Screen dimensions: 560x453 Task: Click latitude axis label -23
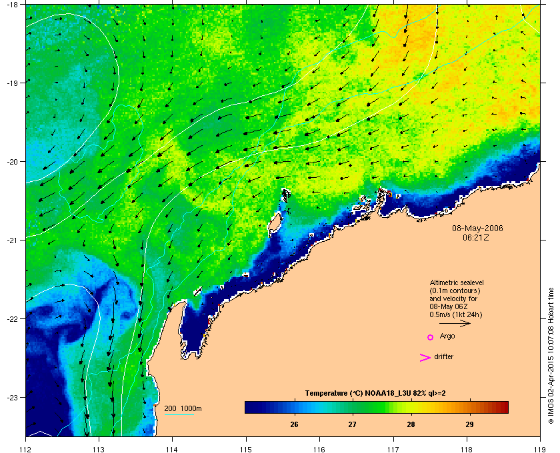(12, 397)
